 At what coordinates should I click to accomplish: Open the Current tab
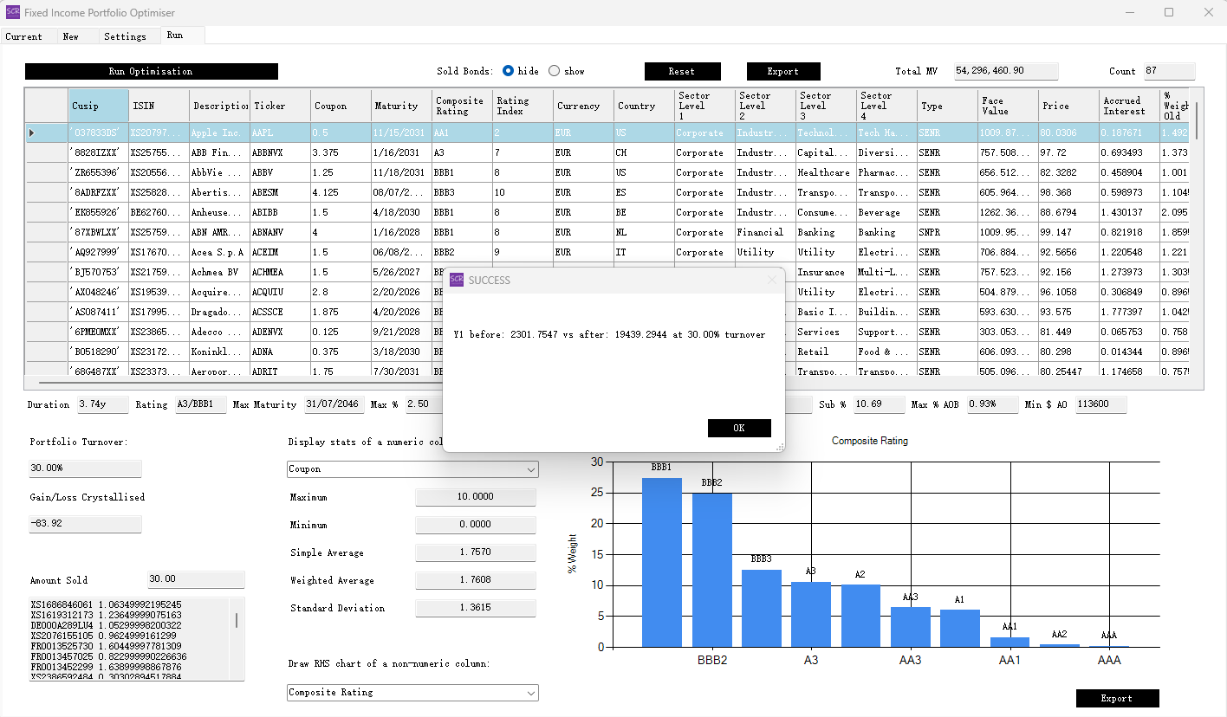pyautogui.click(x=23, y=36)
